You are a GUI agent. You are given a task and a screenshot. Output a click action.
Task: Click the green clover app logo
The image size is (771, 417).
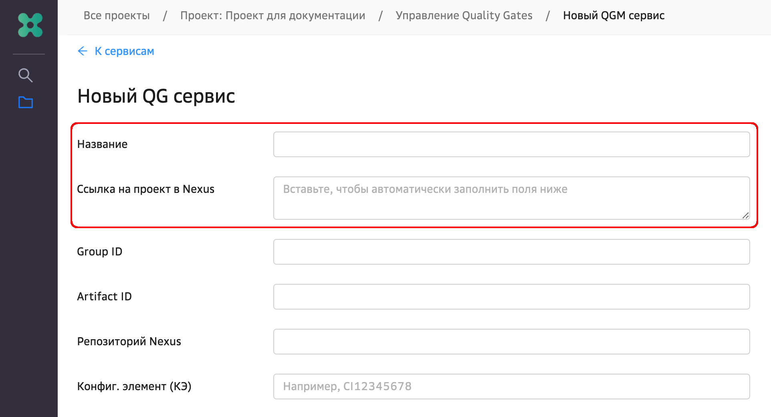pos(30,25)
